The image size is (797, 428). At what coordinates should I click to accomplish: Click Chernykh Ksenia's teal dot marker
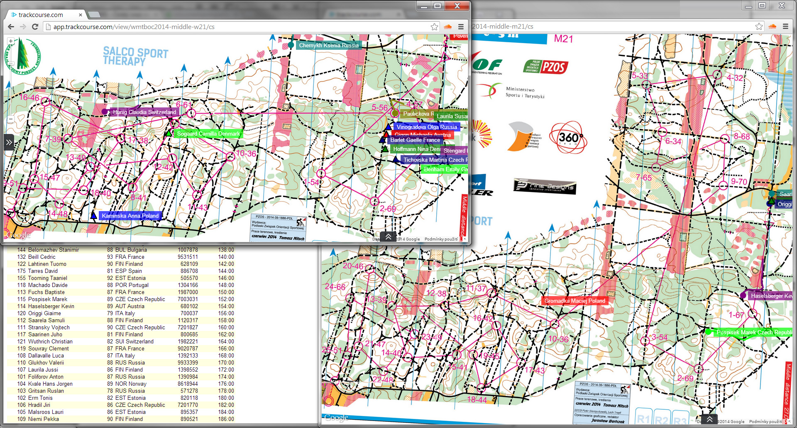[x=291, y=45]
